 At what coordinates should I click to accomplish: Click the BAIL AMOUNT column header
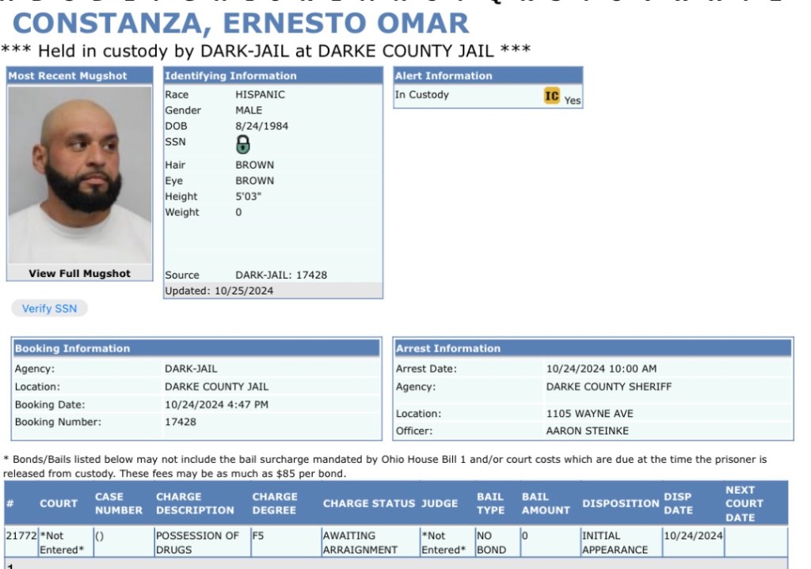click(x=546, y=503)
